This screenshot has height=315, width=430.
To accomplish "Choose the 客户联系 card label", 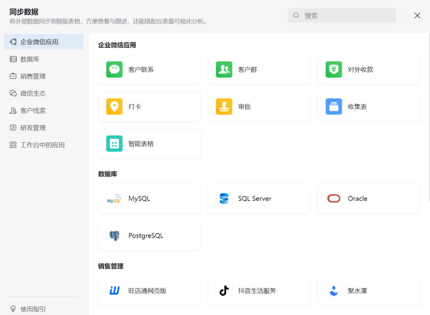I will (141, 70).
